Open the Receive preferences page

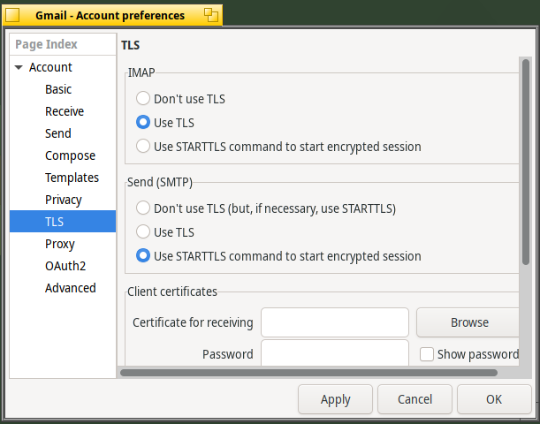click(63, 111)
